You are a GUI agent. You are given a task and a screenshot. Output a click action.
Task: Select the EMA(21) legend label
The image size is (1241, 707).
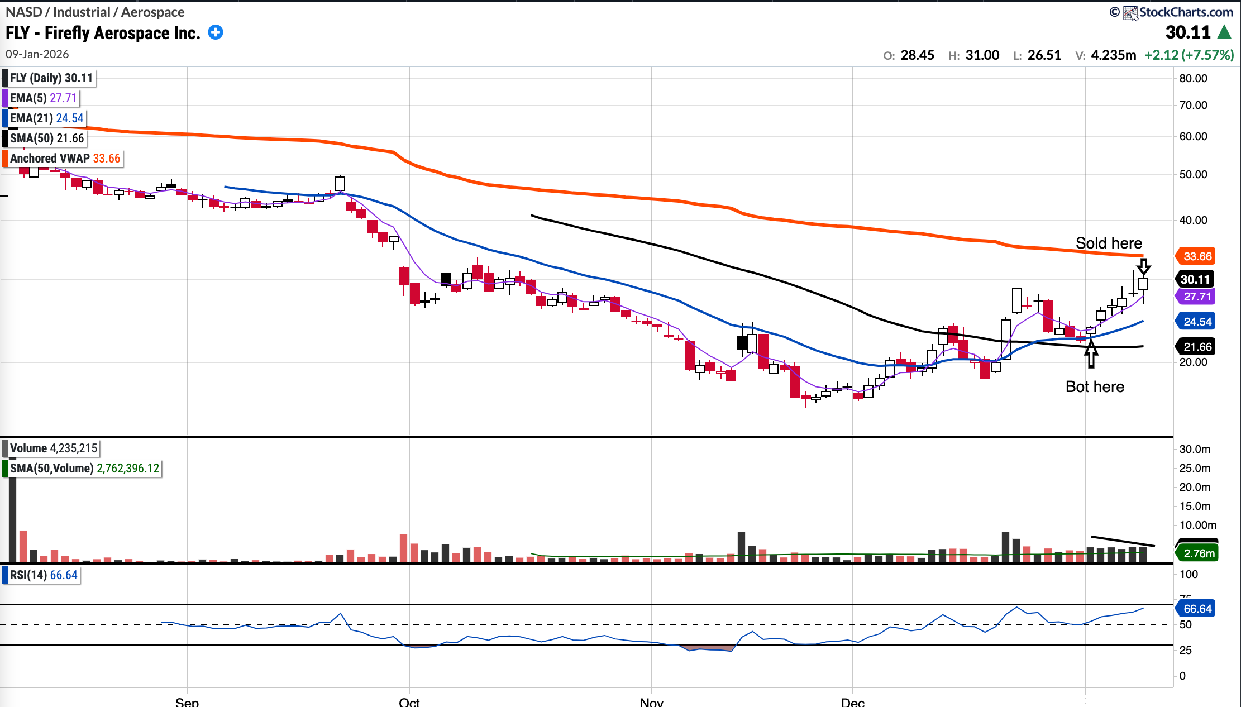click(x=46, y=118)
